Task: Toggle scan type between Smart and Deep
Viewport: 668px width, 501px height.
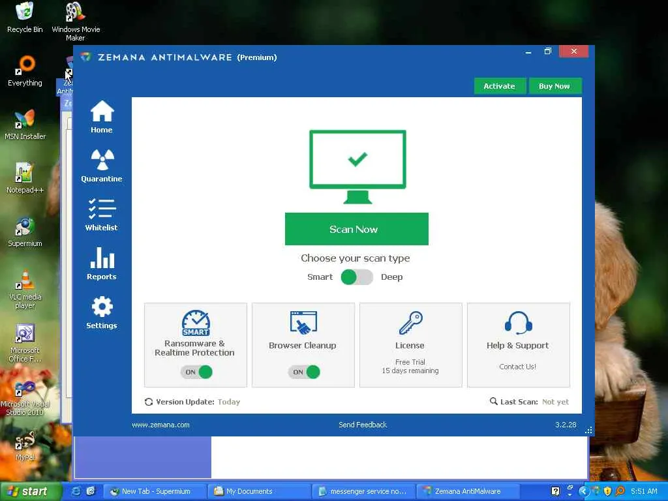Action: coord(357,277)
